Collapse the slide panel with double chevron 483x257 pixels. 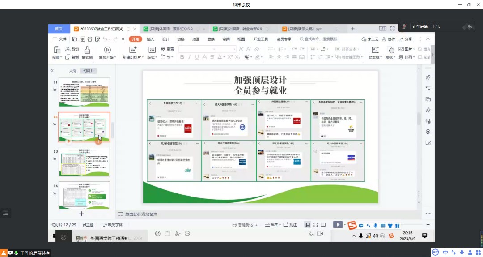click(x=52, y=71)
